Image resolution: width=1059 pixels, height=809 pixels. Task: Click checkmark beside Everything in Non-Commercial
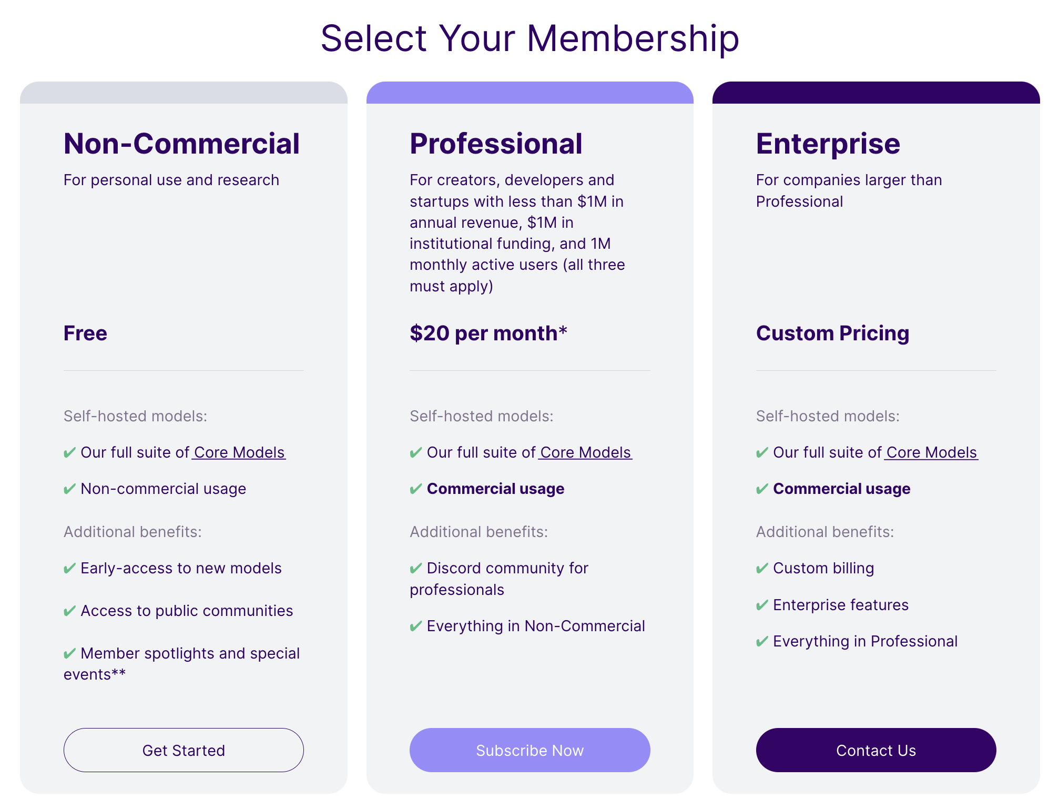click(416, 626)
